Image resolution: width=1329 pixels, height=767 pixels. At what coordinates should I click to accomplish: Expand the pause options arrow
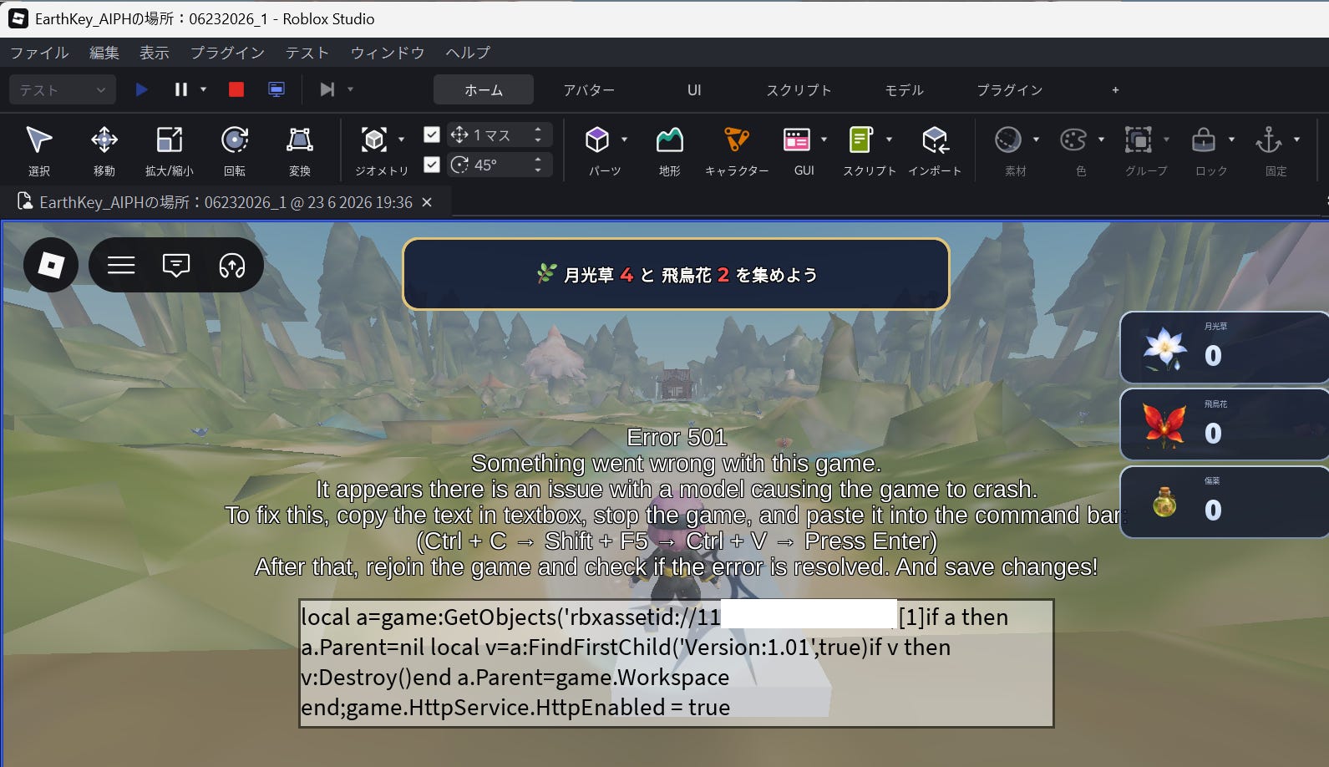point(203,89)
